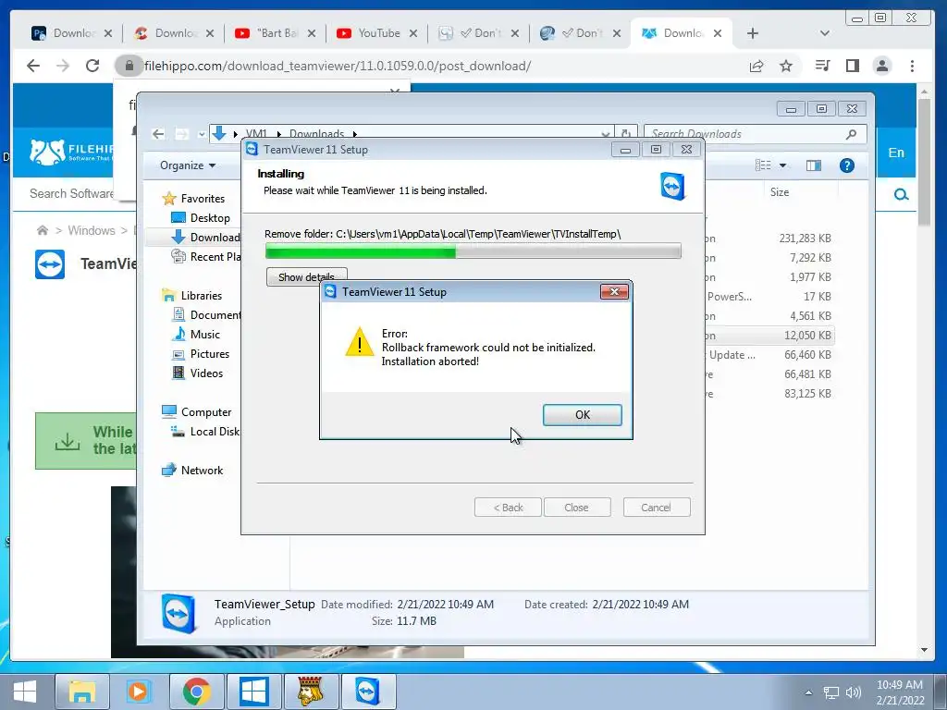Switch to the first Download tab

72,33
